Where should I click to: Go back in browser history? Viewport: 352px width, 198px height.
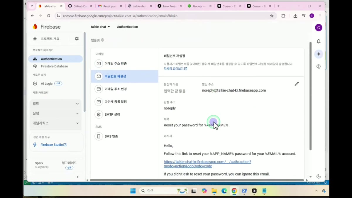32,16
